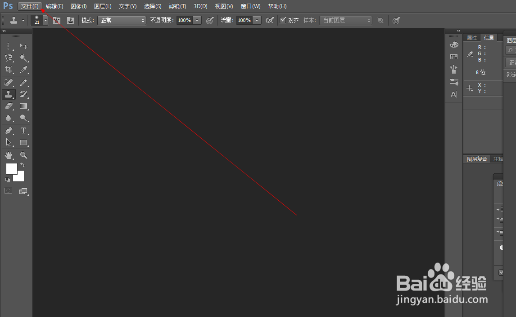Click the Clone Stamp tool in toolbox
This screenshot has height=317, width=516.
[x=9, y=94]
